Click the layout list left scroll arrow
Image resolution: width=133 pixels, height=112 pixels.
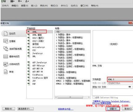(x=56, y=97)
